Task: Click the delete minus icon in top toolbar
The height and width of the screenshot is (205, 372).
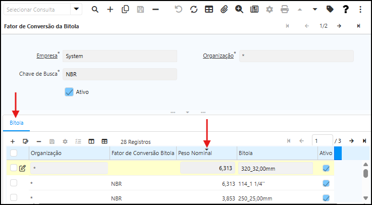Action: click(x=155, y=10)
